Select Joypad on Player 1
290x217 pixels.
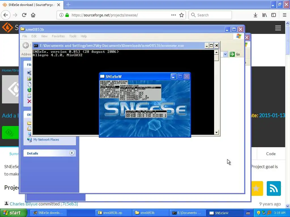(146, 111)
